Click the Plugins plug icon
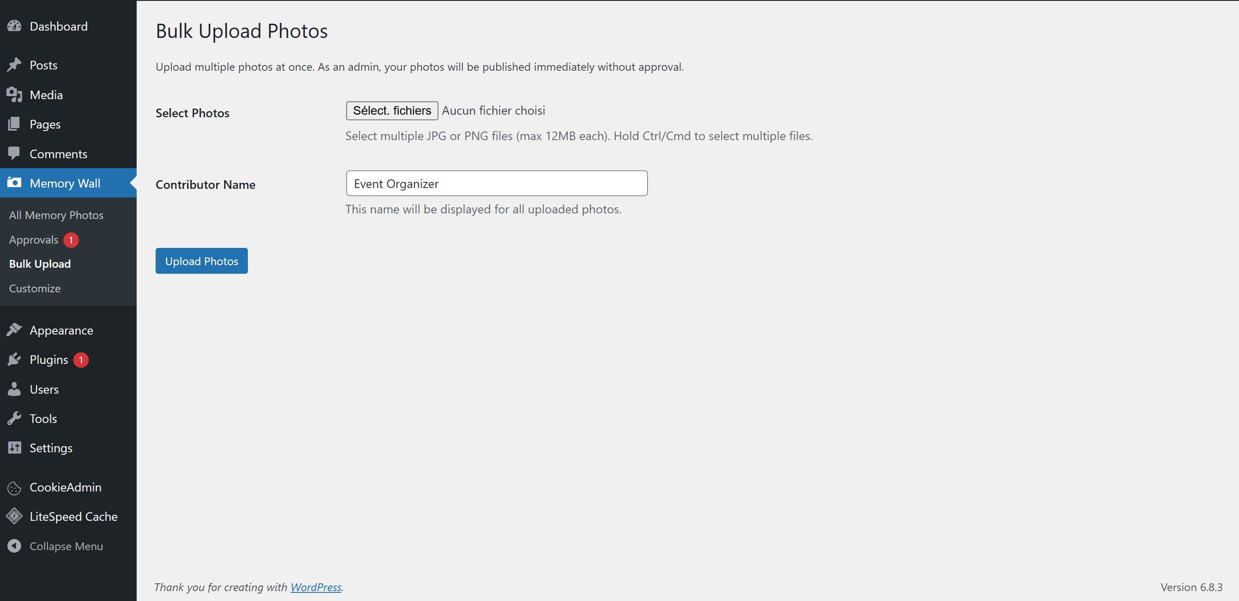This screenshot has height=601, width=1239. pyautogui.click(x=14, y=360)
